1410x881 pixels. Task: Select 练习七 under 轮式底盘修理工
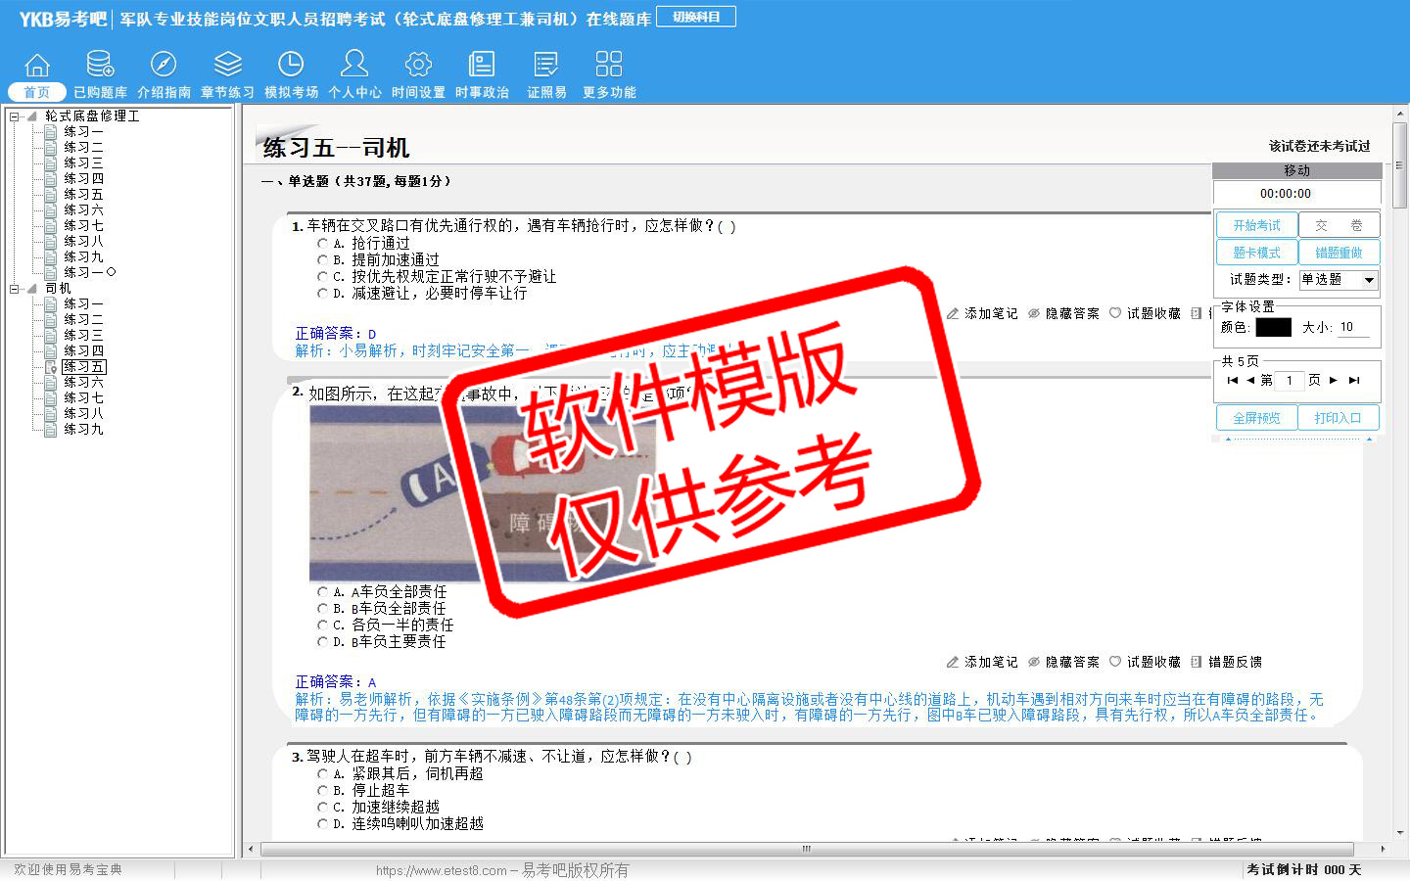coord(83,225)
